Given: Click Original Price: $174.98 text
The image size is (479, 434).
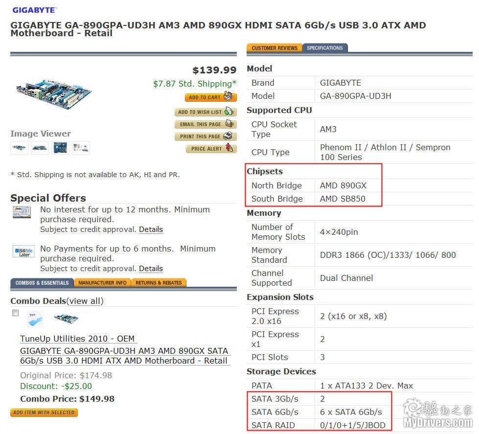Looking at the screenshot, I should tap(66, 375).
